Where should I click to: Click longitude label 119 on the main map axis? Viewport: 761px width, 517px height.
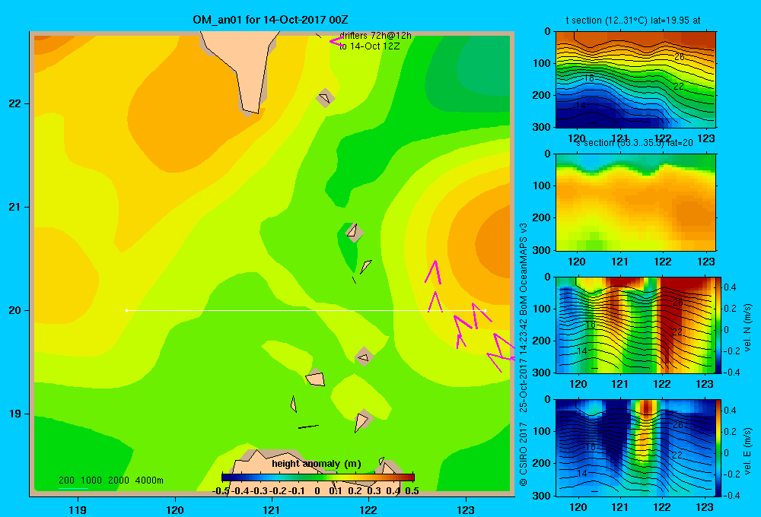click(x=78, y=509)
